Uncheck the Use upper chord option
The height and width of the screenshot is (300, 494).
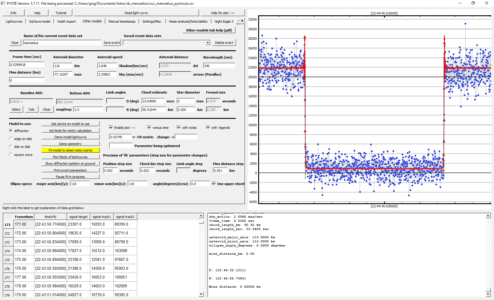214,184
